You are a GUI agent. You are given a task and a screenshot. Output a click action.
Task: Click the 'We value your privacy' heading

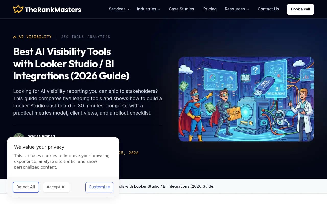[39, 147]
